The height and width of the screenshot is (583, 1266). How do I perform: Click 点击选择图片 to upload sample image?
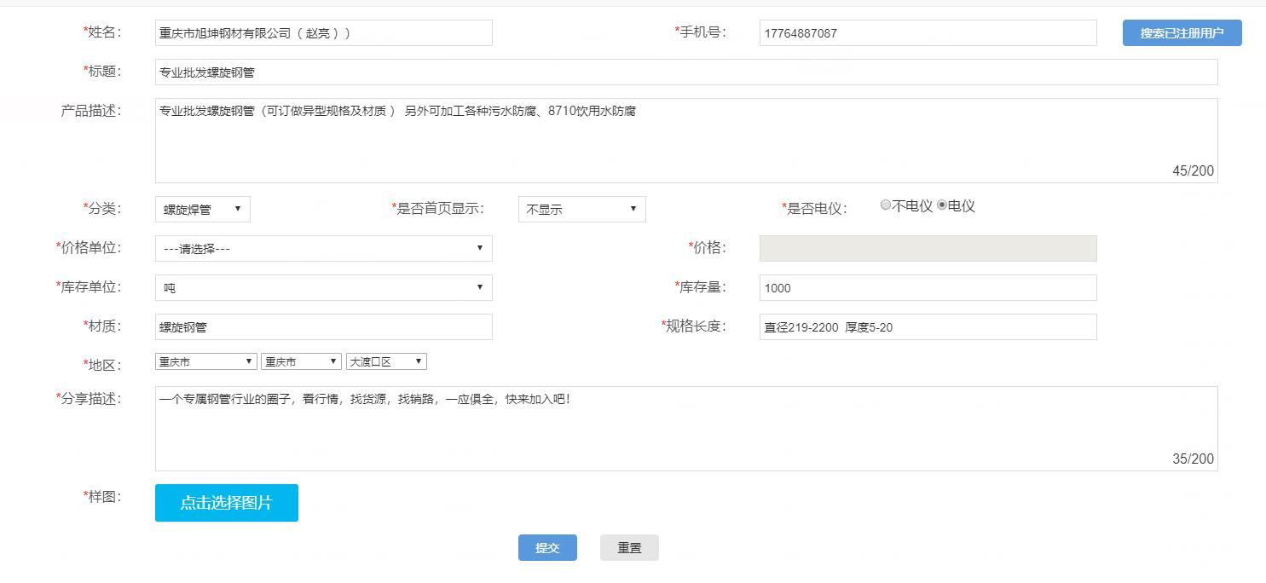(x=227, y=503)
